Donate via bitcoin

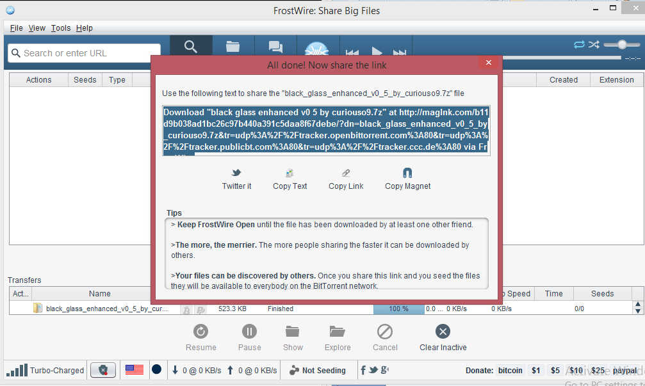coord(510,371)
